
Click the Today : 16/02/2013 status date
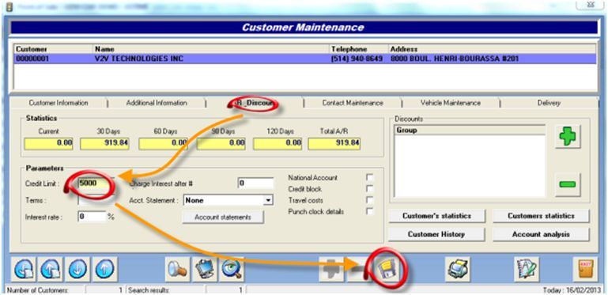point(572,290)
